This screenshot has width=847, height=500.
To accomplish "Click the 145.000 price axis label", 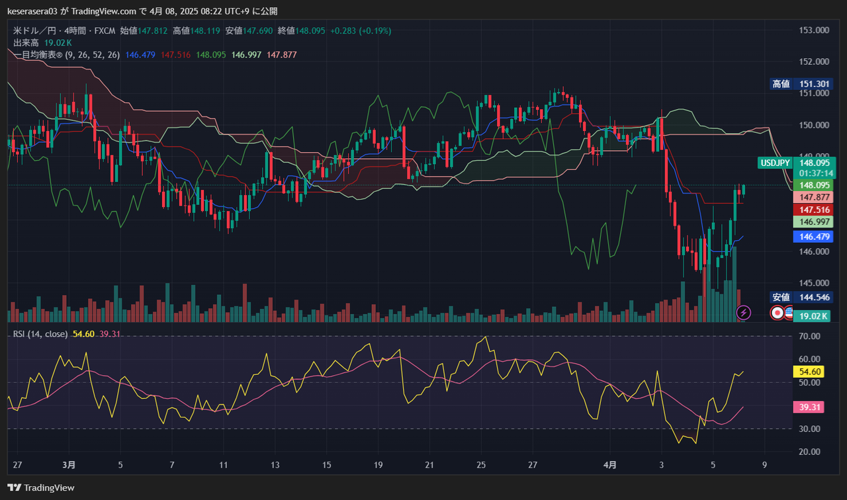I will (x=815, y=283).
